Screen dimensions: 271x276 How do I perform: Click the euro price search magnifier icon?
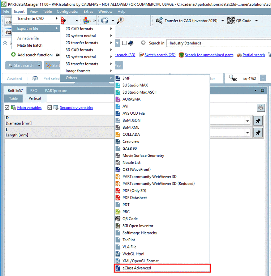click(x=120, y=20)
